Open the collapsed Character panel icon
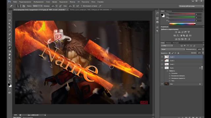Image resolution: width=211 pixels, height=118 pixels. [157, 27]
